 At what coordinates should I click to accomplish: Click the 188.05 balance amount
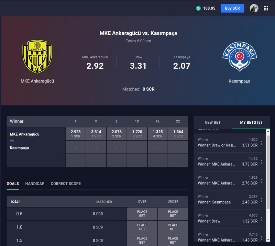209,8
